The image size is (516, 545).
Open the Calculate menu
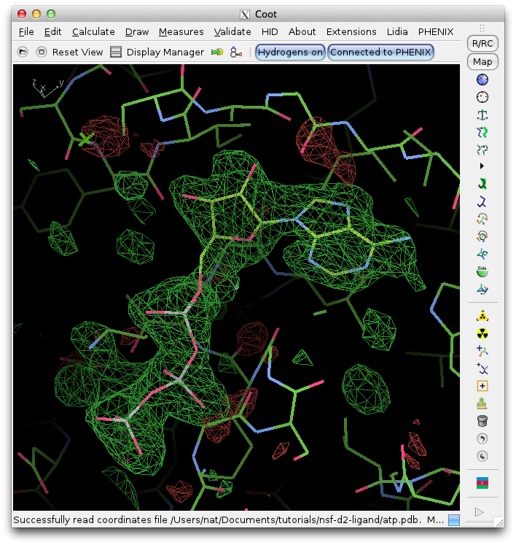pyautogui.click(x=93, y=32)
